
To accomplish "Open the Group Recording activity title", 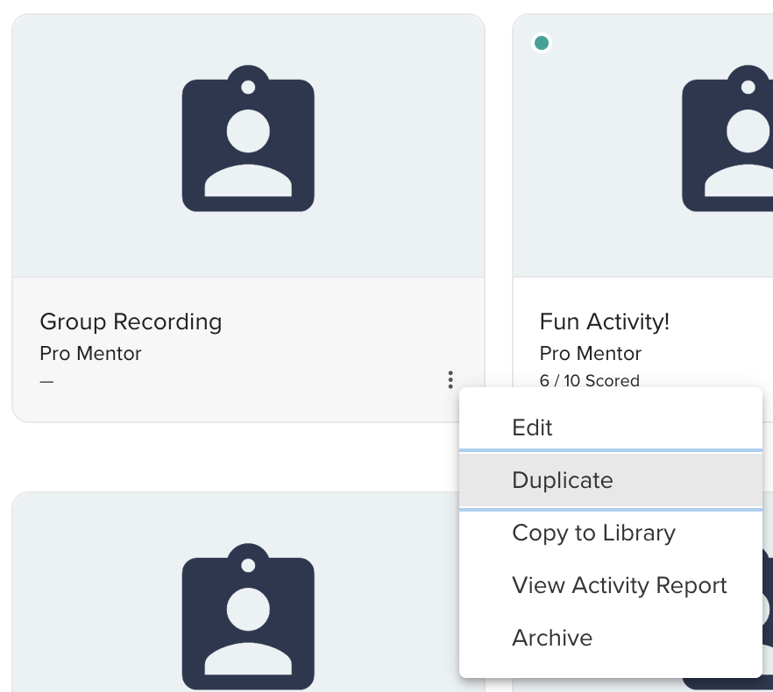I will (x=131, y=322).
